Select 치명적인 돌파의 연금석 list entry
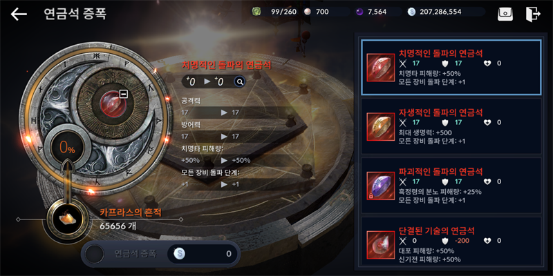Viewport: 553px width, 276px height. coord(451,67)
